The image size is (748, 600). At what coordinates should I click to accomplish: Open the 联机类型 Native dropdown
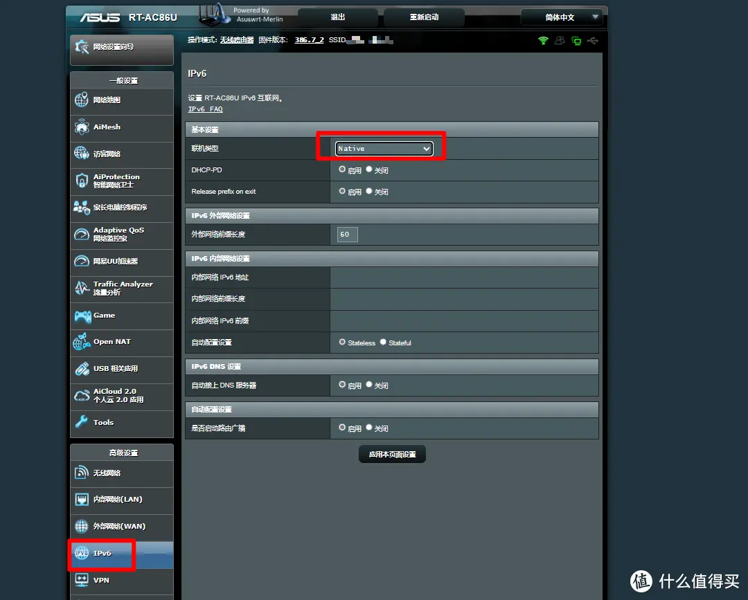pos(384,148)
